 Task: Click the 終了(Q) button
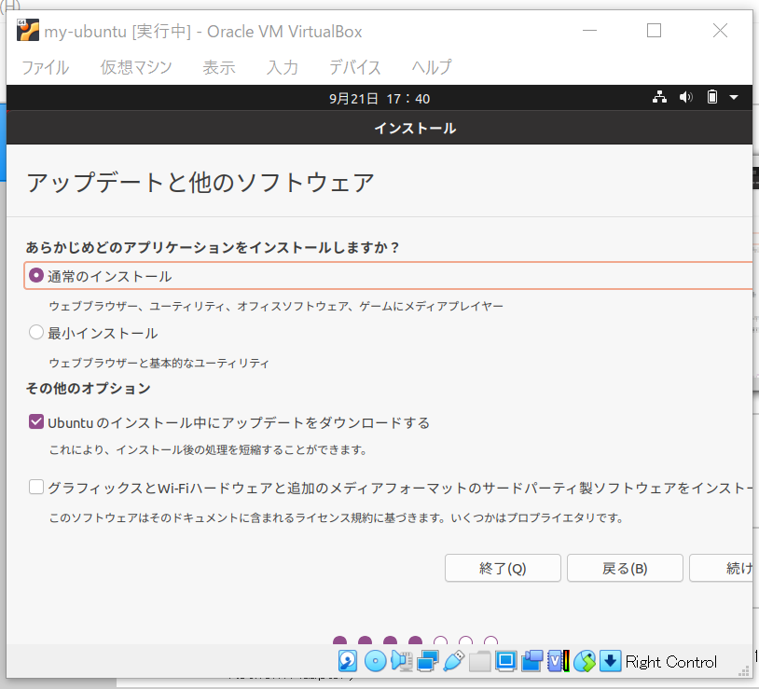(x=503, y=568)
